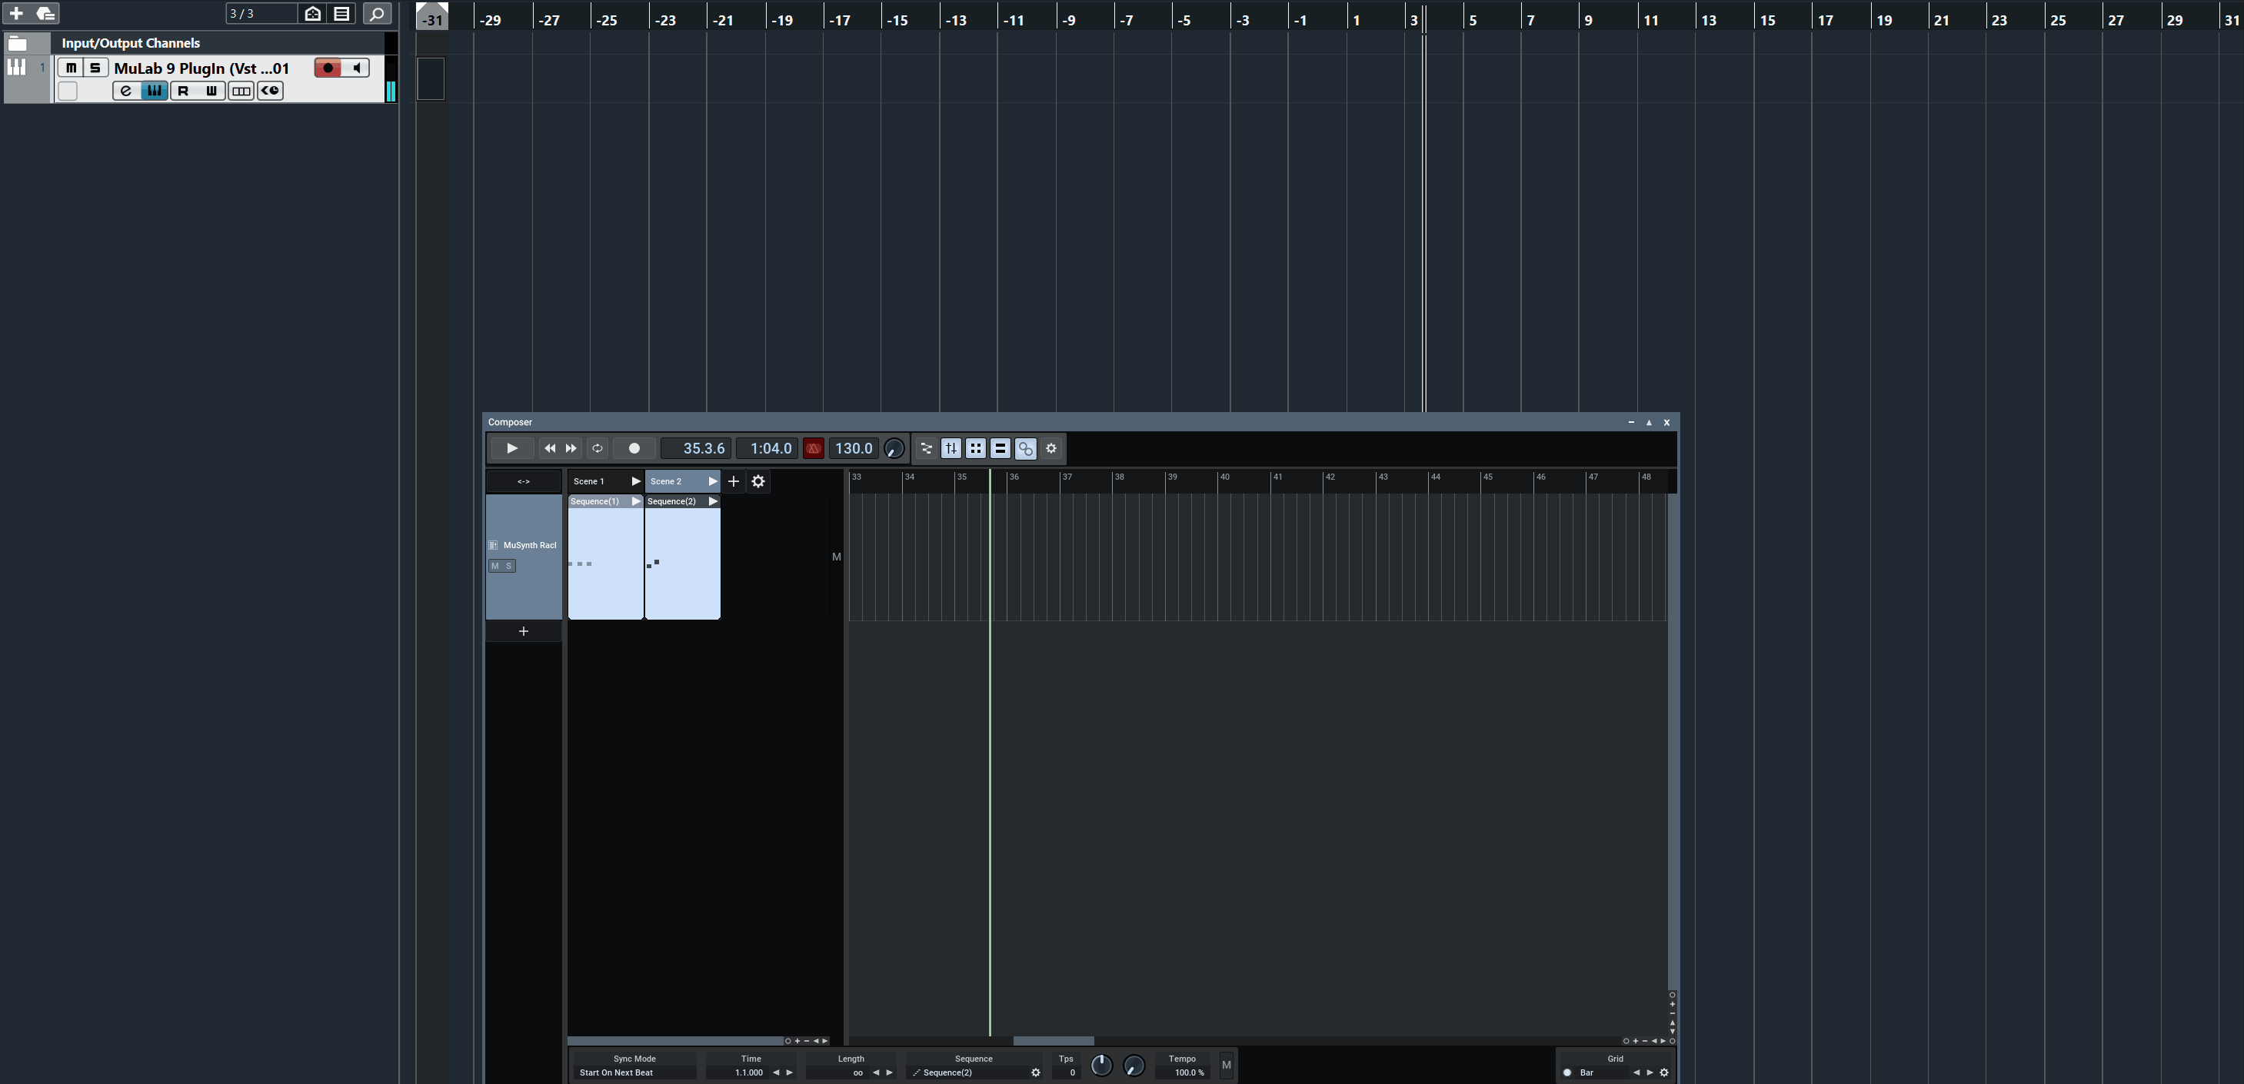Solo the MuLab 9 PlugIn track
The height and width of the screenshot is (1084, 2244).
pyautogui.click(x=95, y=68)
